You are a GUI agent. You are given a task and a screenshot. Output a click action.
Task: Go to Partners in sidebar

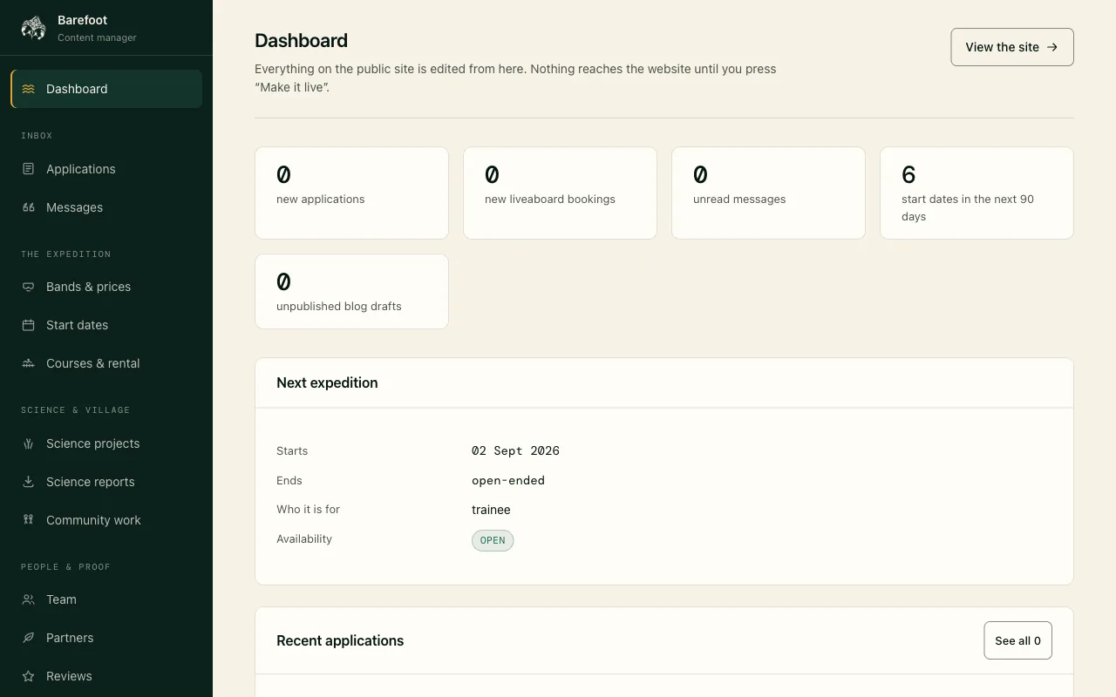pyautogui.click(x=106, y=638)
